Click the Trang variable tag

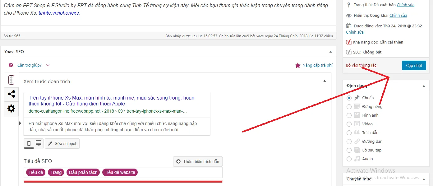pyautogui.click(x=56, y=172)
